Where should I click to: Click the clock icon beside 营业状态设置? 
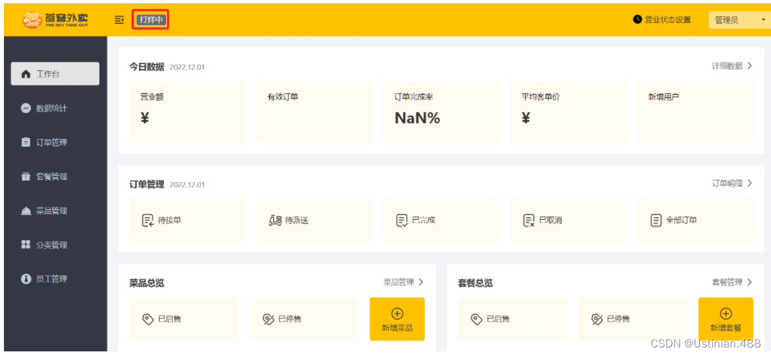point(637,20)
